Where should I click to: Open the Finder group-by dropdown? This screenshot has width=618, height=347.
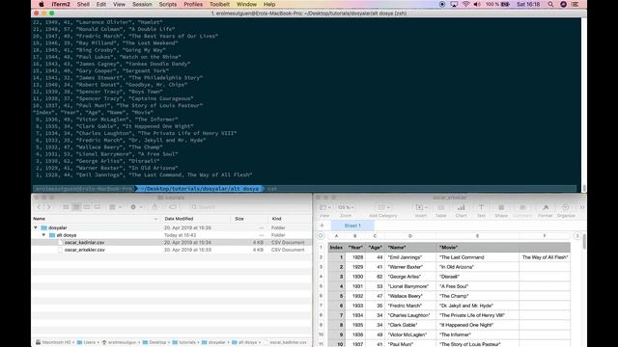point(115,207)
